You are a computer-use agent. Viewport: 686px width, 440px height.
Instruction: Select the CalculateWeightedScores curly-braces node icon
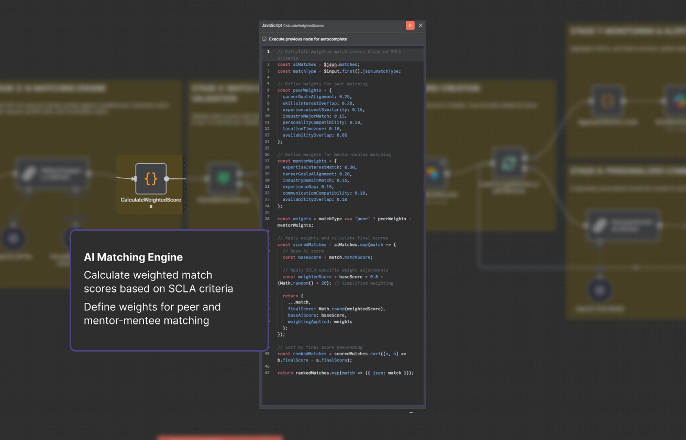point(151,179)
